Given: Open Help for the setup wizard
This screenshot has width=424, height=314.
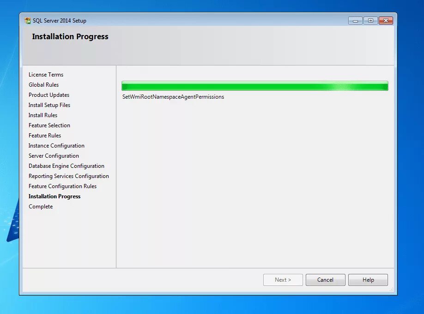Looking at the screenshot, I should pyautogui.click(x=368, y=280).
